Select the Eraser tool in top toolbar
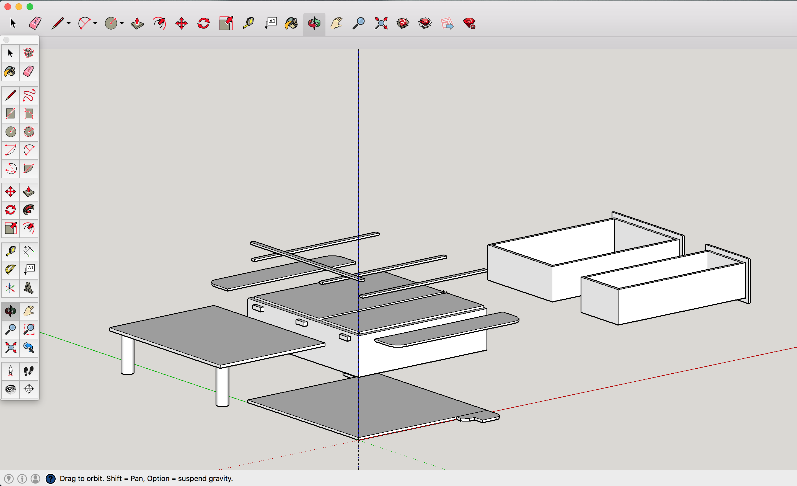 [x=35, y=23]
